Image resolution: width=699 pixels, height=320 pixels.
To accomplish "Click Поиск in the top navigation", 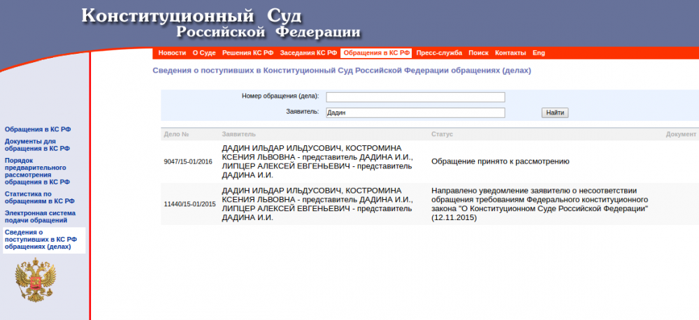I will tap(479, 53).
